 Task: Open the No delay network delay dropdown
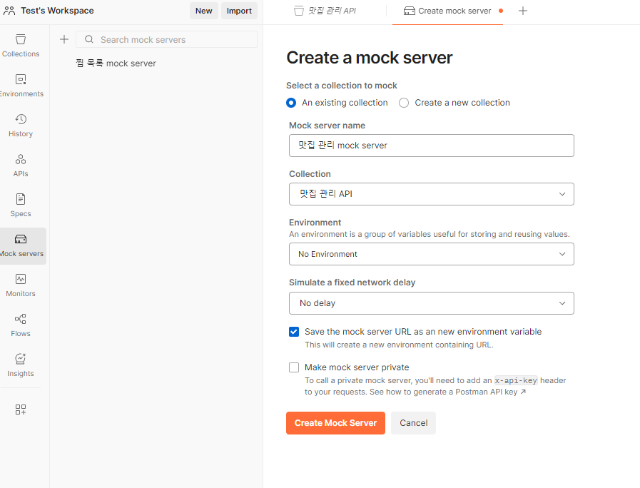pyautogui.click(x=432, y=303)
